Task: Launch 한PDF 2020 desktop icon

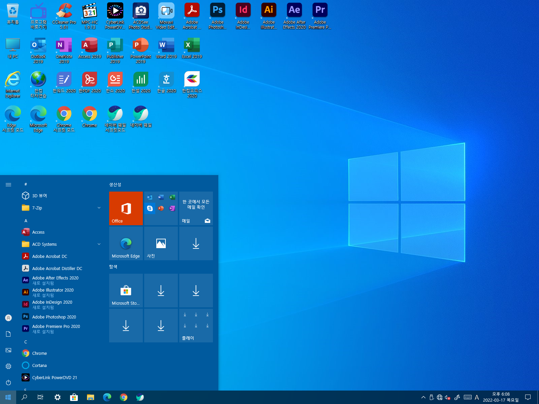Action: 90,82
